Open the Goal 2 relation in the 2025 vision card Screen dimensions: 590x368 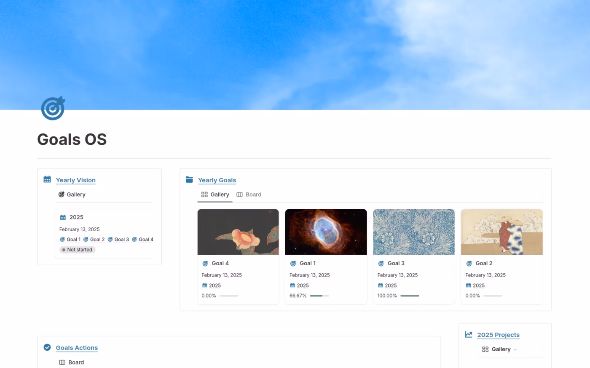[94, 240]
